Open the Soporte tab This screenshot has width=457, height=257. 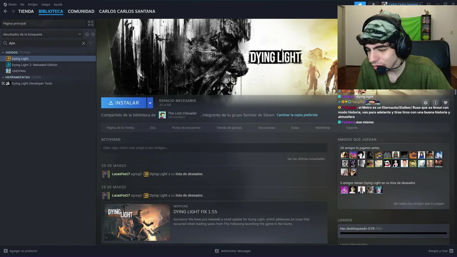[x=352, y=127]
